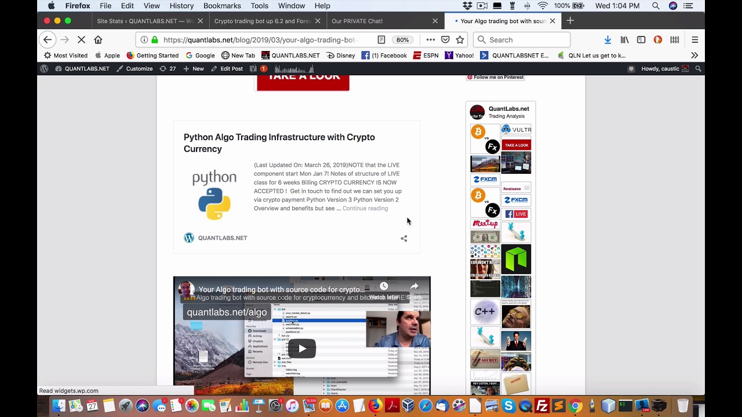Open the Firefox hamburger menu
The width and height of the screenshot is (742, 417).
pos(694,40)
